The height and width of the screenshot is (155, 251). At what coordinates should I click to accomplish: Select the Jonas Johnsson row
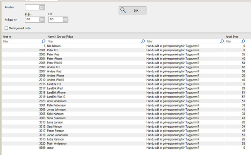tap(124, 110)
